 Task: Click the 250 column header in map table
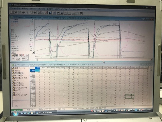coord(38,68)
